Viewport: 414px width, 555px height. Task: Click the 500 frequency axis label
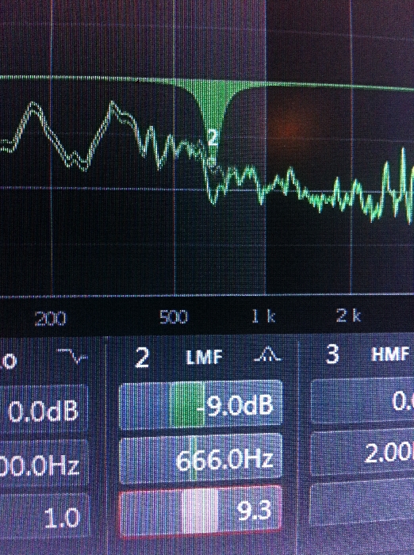coord(174,317)
